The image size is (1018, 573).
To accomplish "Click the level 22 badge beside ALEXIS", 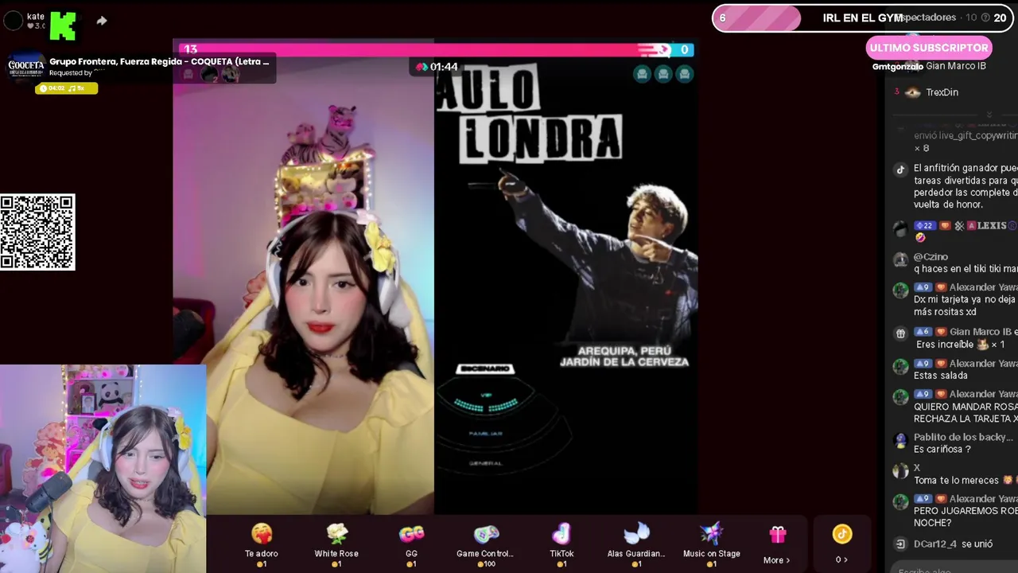I will [923, 226].
